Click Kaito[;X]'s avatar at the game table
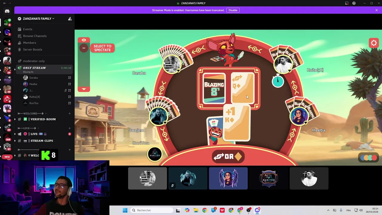382x215 pixels. [283, 64]
